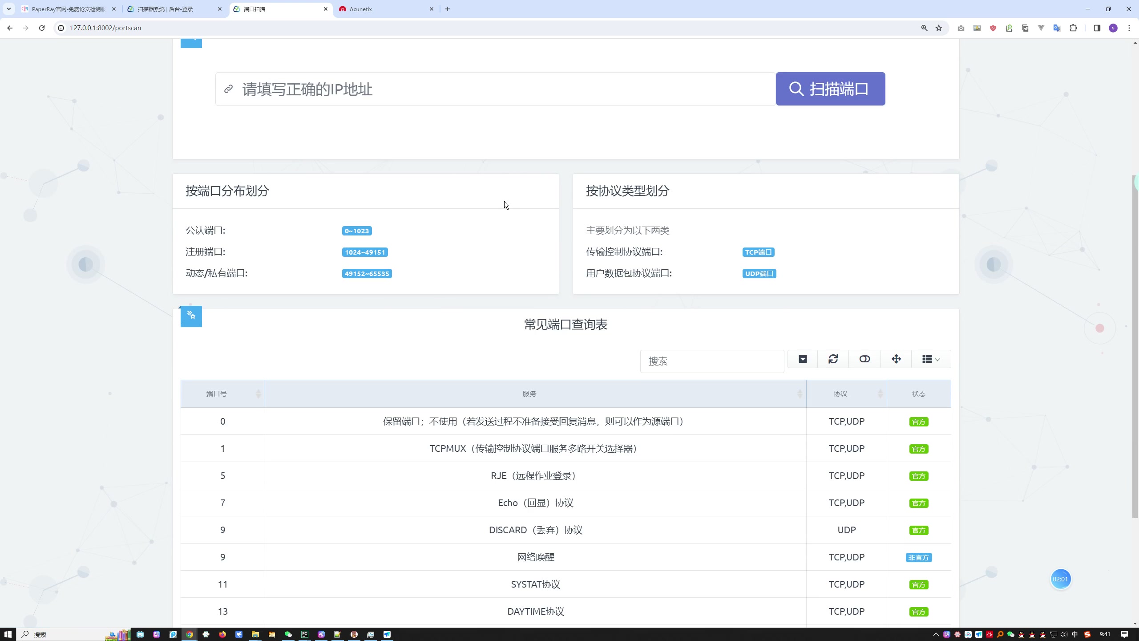Click the address bar URL 127.0.0.1:8002/portscan

point(105,28)
